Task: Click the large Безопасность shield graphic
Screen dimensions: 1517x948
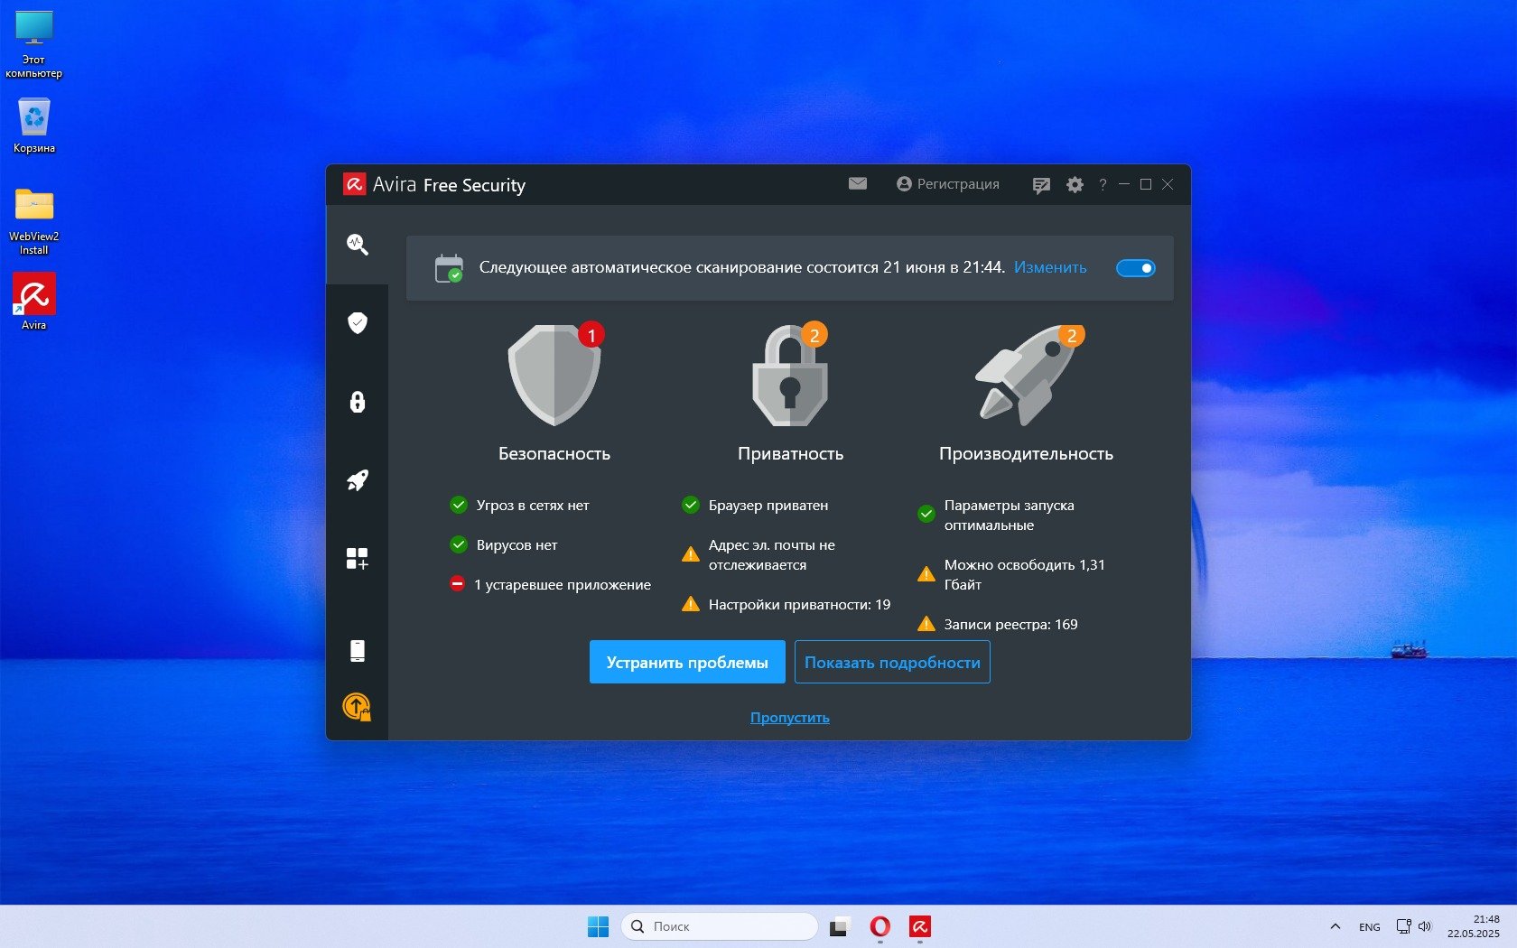Action: click(x=554, y=376)
